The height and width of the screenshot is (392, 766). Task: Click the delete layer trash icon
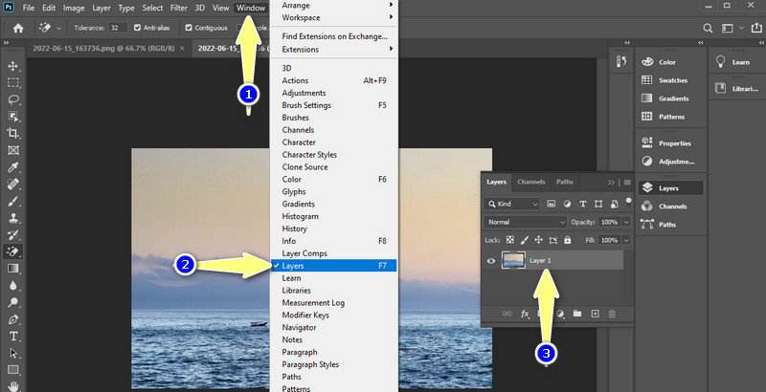(613, 314)
